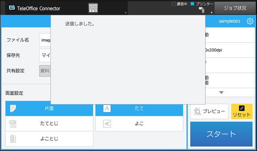Image resolution: width=257 pixels, height=151 pixels.
Task: Open settings gear next to sample001
Action: coord(250,21)
